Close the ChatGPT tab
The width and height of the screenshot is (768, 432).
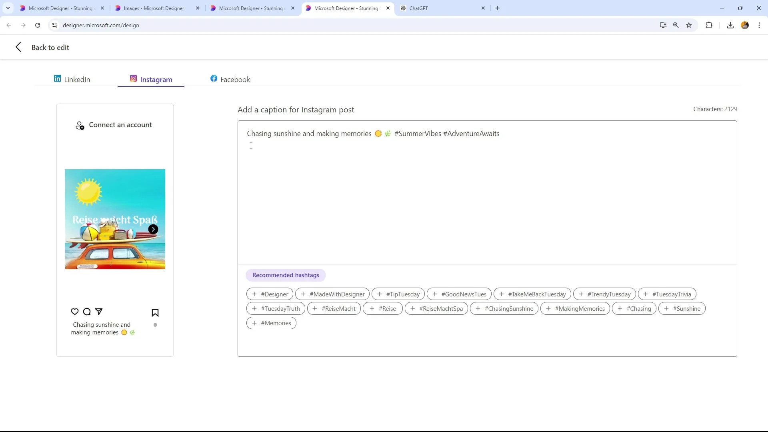[483, 8]
